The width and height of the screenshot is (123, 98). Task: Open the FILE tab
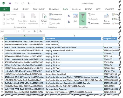tap(5, 9)
